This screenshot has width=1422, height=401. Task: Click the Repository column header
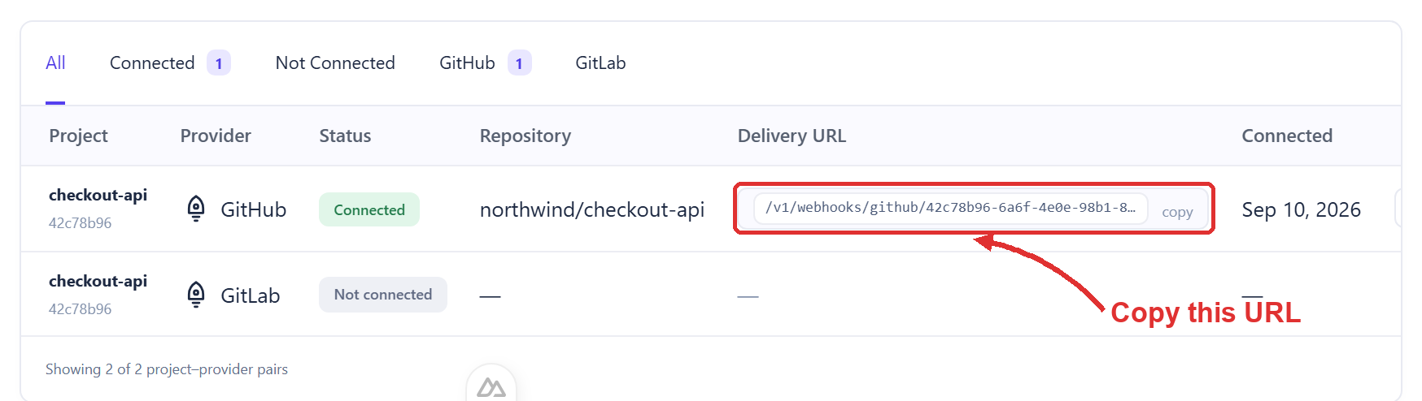point(526,136)
